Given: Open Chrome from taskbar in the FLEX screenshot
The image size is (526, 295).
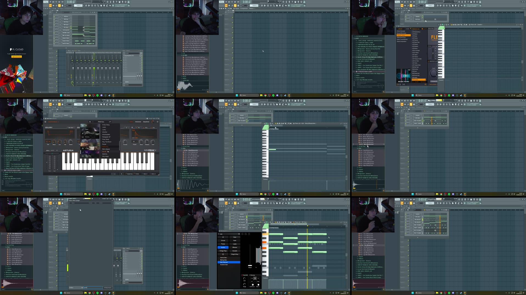Looking at the screenshot, I should [x=441, y=95].
